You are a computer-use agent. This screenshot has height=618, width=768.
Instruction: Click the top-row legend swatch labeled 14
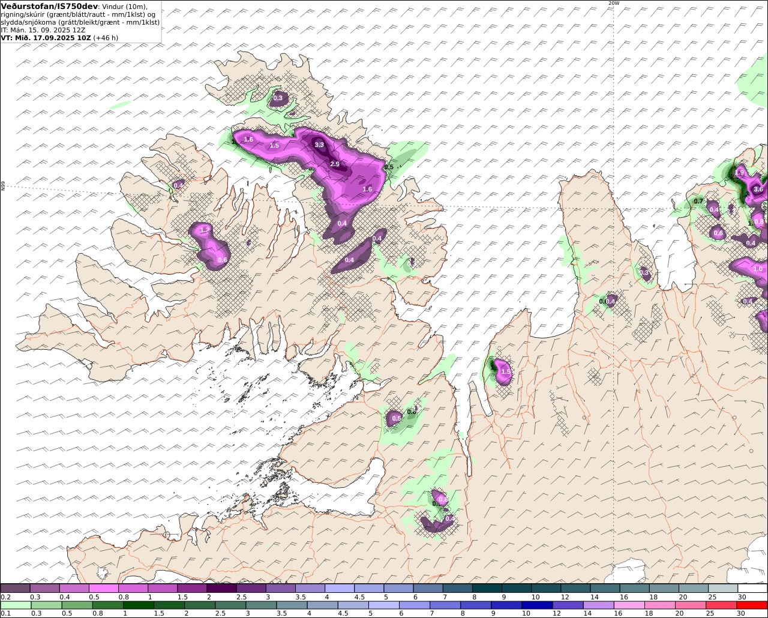(605, 588)
